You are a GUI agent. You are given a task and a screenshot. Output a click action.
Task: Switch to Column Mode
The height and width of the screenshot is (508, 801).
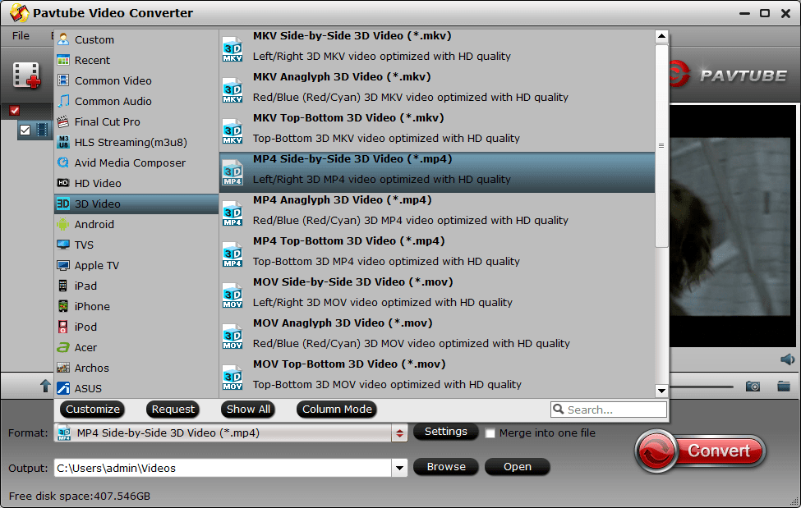tap(337, 409)
